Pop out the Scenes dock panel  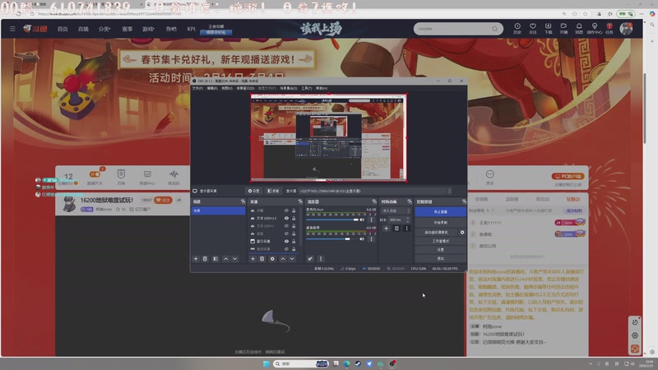click(x=243, y=201)
